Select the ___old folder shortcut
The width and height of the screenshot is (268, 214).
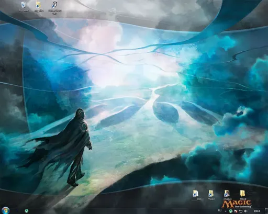tap(196, 195)
